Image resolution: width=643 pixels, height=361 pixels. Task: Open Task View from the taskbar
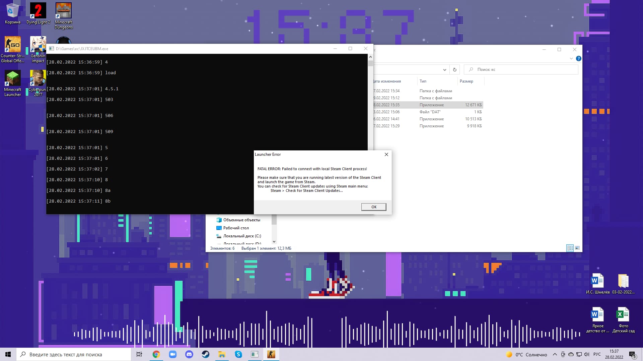(x=139, y=354)
